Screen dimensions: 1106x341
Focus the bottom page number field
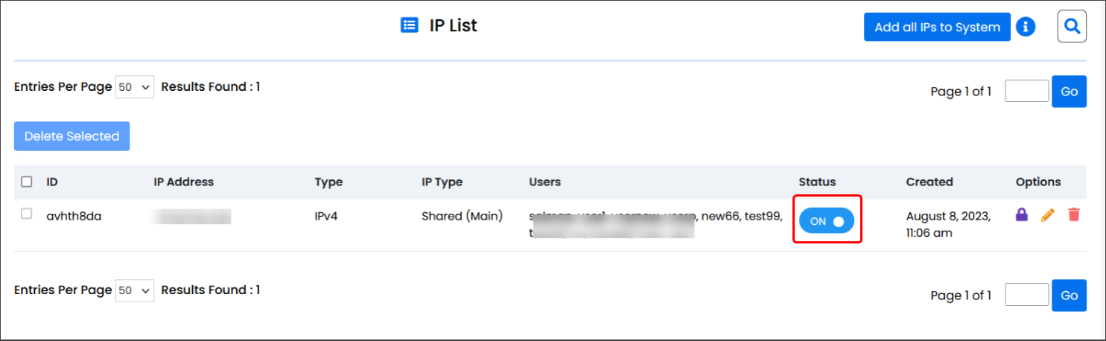(1026, 296)
